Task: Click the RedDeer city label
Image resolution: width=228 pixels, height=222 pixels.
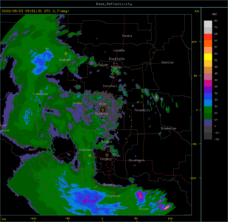Action: point(116,67)
